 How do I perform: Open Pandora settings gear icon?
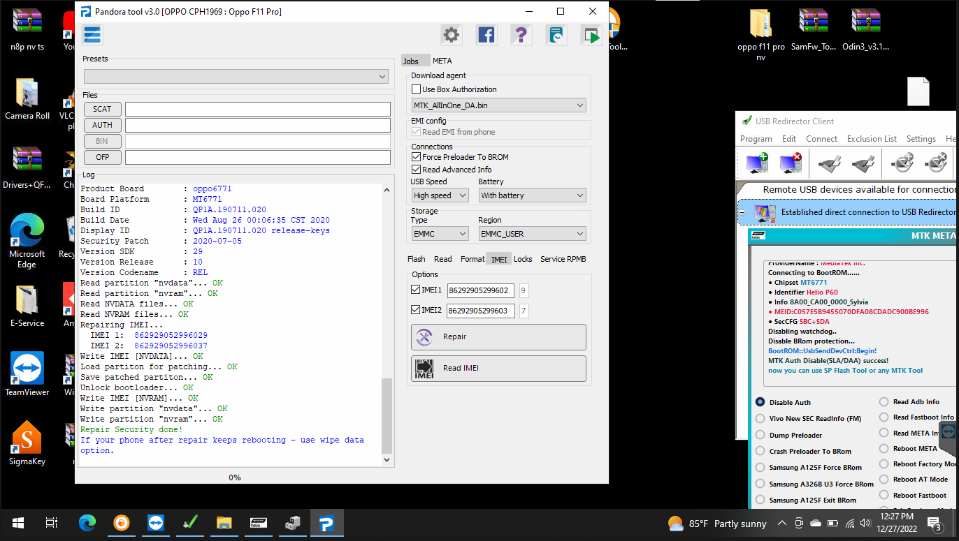[452, 35]
